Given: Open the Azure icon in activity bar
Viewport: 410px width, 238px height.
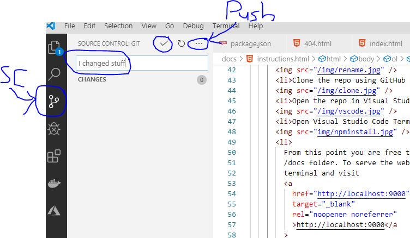Looking at the screenshot, I should (54, 211).
